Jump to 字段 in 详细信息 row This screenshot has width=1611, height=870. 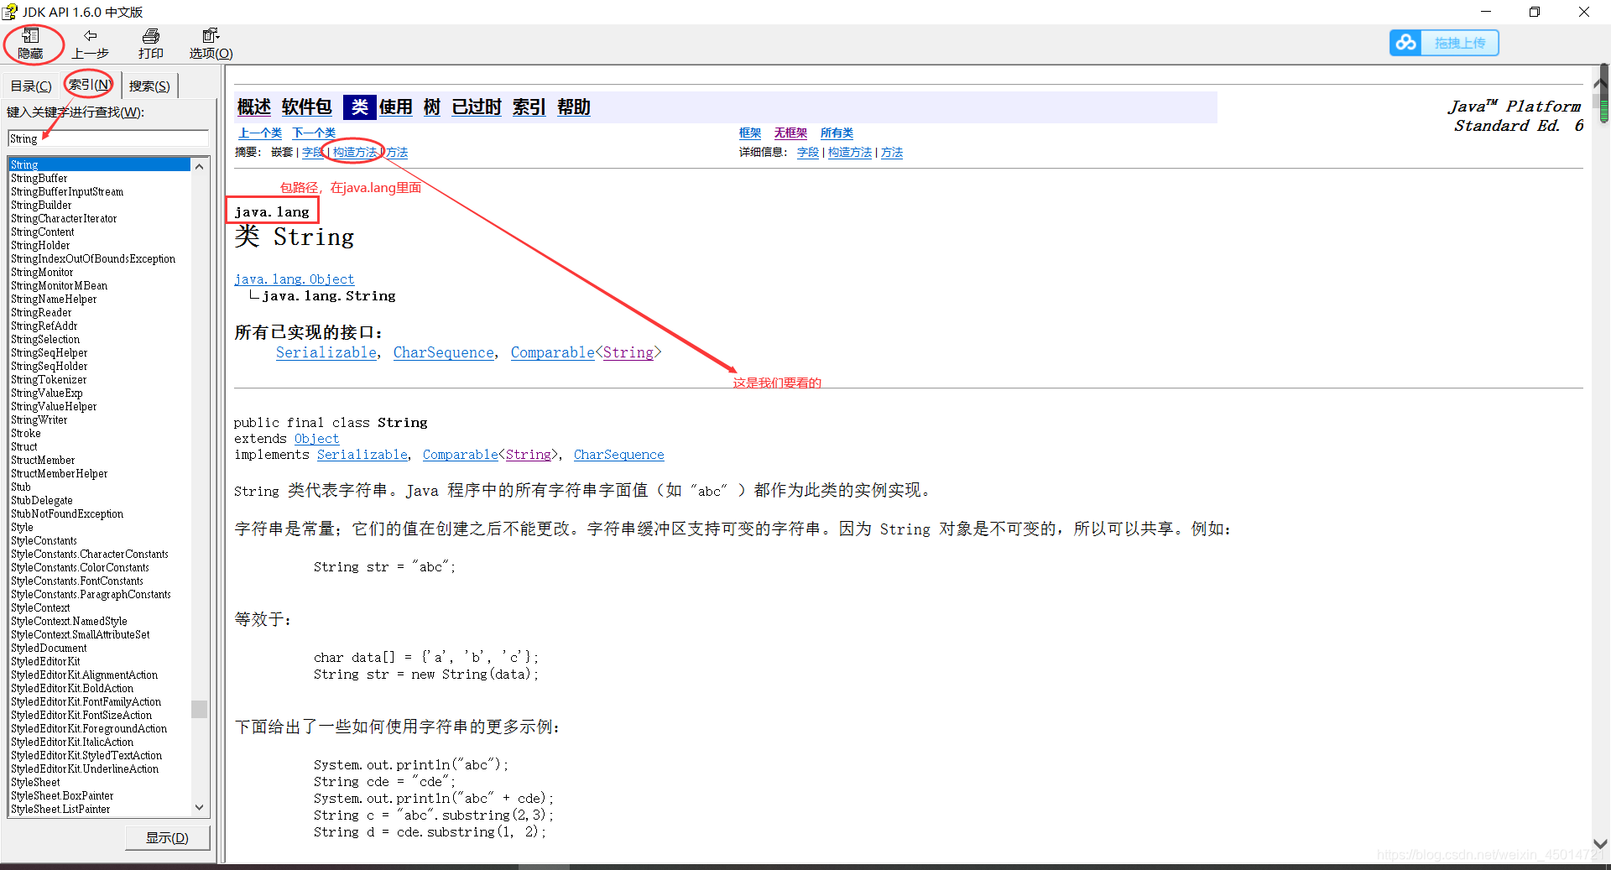[x=808, y=152]
